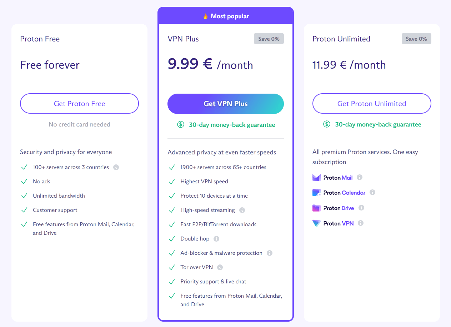The image size is (451, 327).
Task: Click info icon beside Tor over VPN
Action: click(x=220, y=267)
